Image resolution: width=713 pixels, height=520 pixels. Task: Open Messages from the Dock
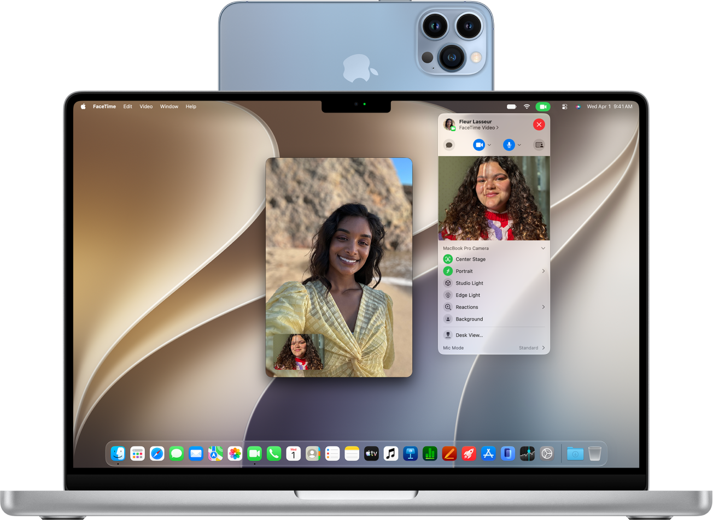click(177, 453)
